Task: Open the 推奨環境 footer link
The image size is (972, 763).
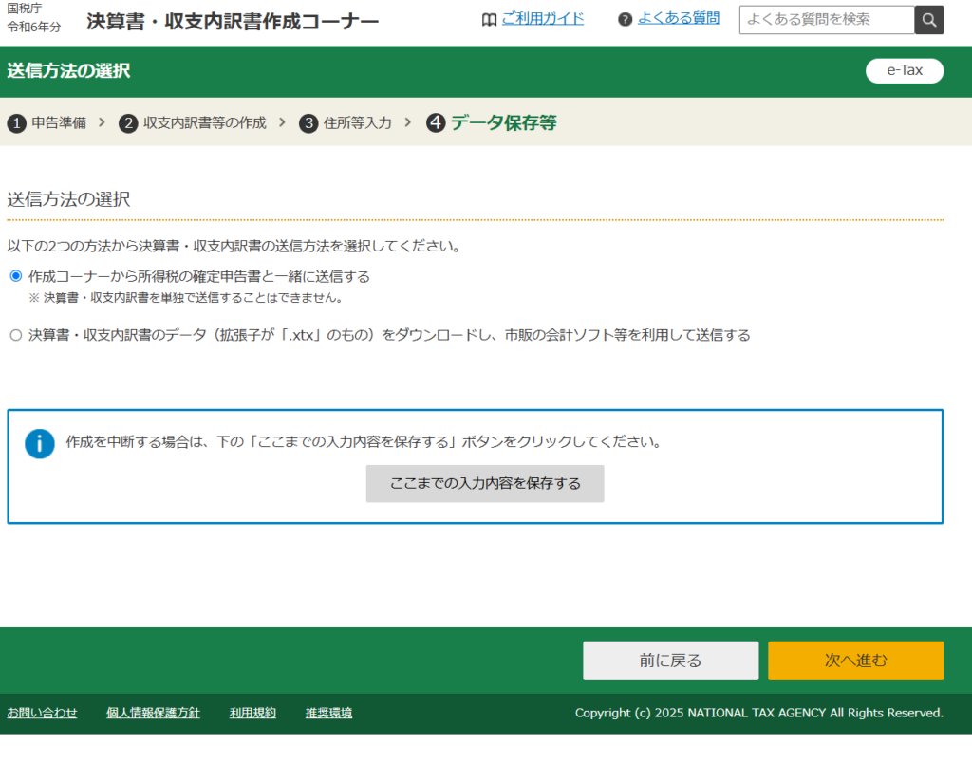Action: 328,713
